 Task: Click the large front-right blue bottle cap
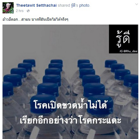tap(100, 105)
